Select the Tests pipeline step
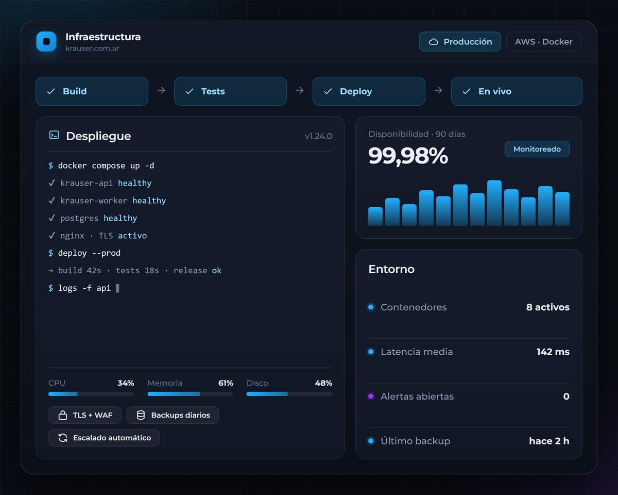 [230, 91]
